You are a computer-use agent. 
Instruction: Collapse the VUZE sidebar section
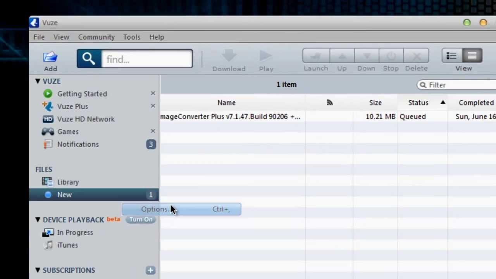point(38,81)
